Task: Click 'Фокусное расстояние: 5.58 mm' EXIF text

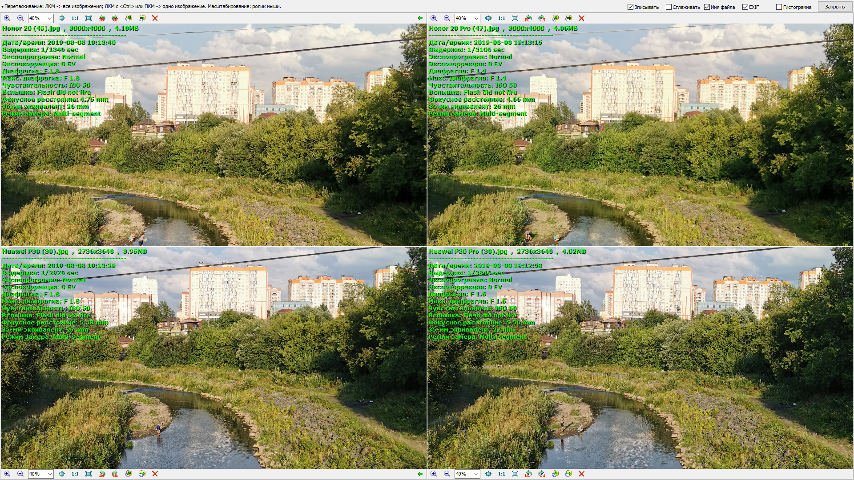Action: 55,323
